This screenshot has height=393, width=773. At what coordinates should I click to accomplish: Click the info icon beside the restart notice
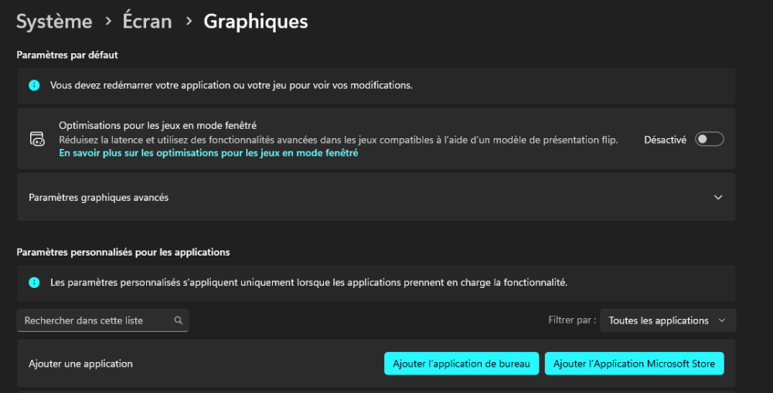coord(34,85)
